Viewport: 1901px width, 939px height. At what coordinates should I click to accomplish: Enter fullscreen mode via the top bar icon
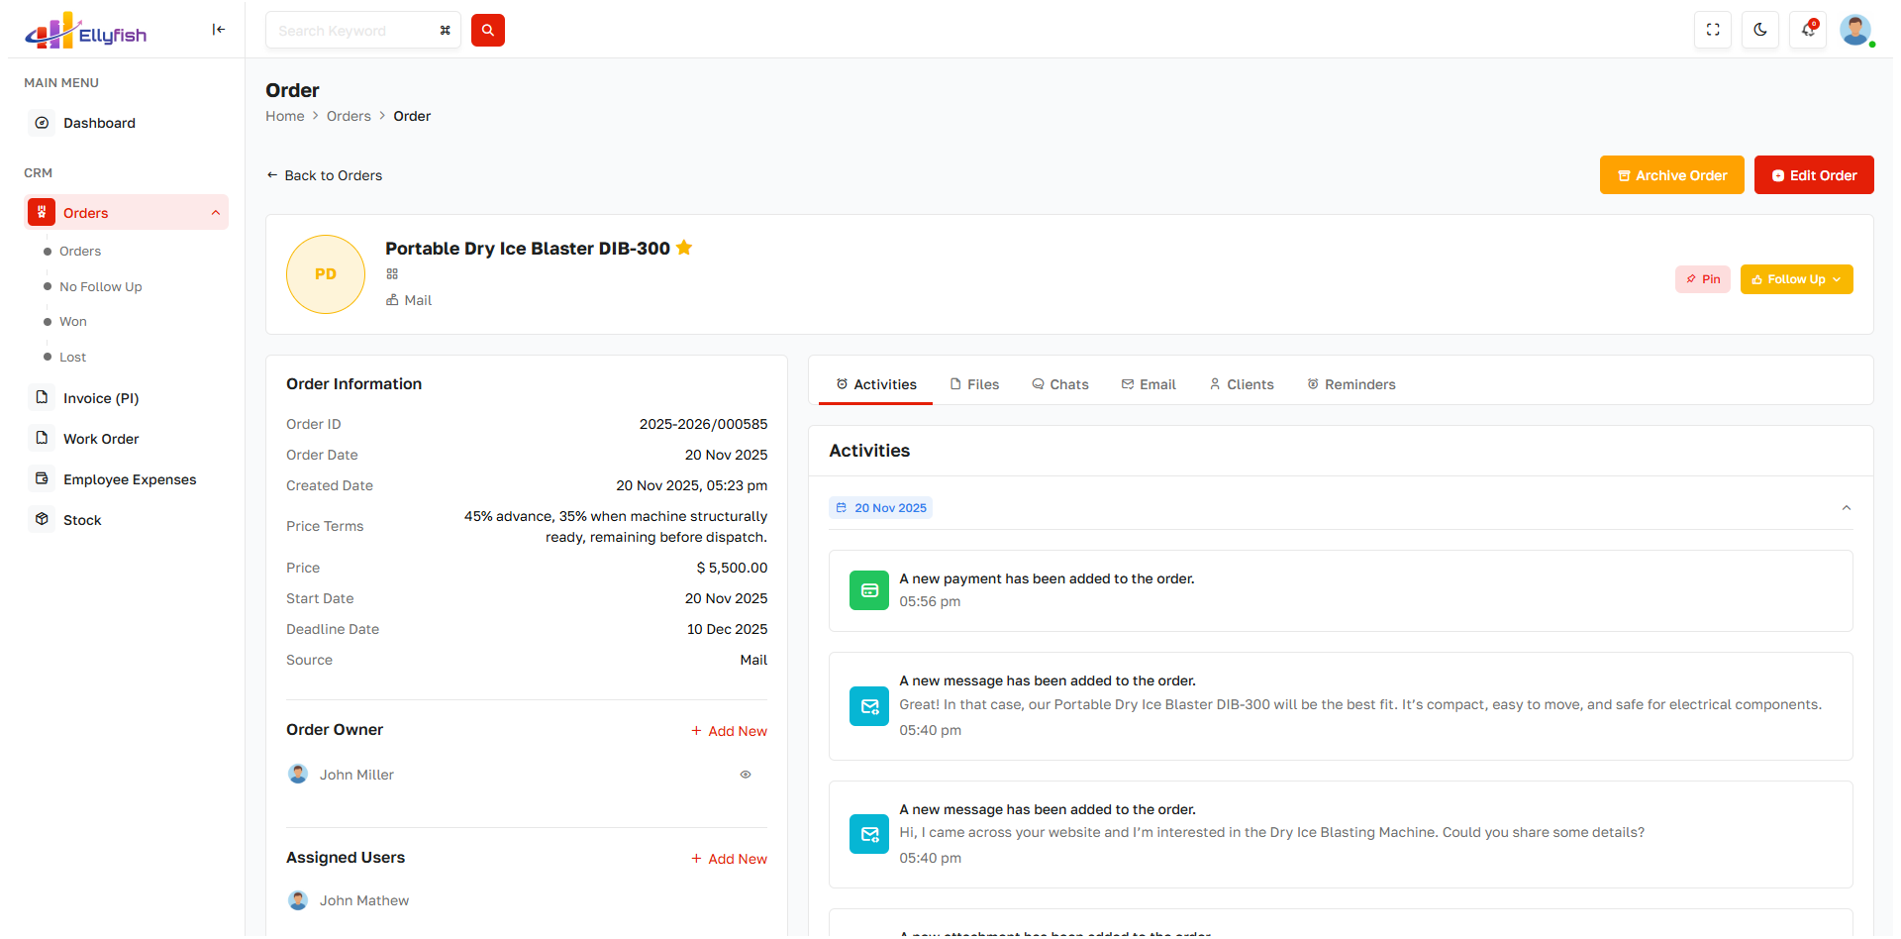coord(1713,30)
